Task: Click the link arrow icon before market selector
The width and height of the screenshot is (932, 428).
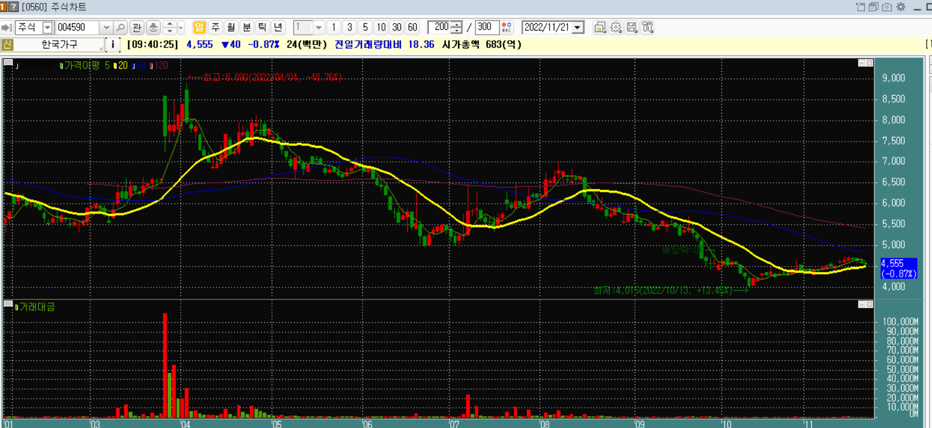Action: [7, 27]
